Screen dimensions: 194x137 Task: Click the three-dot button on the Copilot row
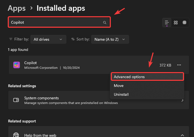(179, 65)
